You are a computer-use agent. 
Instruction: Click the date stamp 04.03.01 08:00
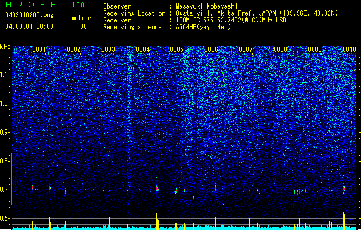(x=29, y=26)
